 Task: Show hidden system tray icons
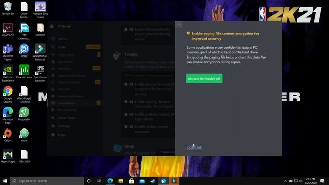(x=285, y=181)
